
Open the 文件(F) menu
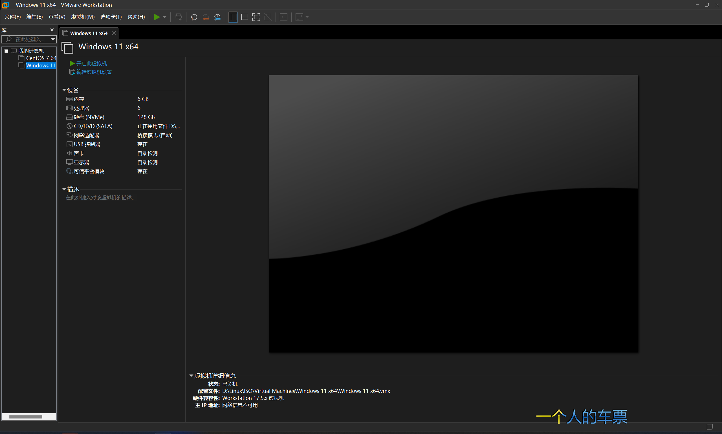[13, 17]
